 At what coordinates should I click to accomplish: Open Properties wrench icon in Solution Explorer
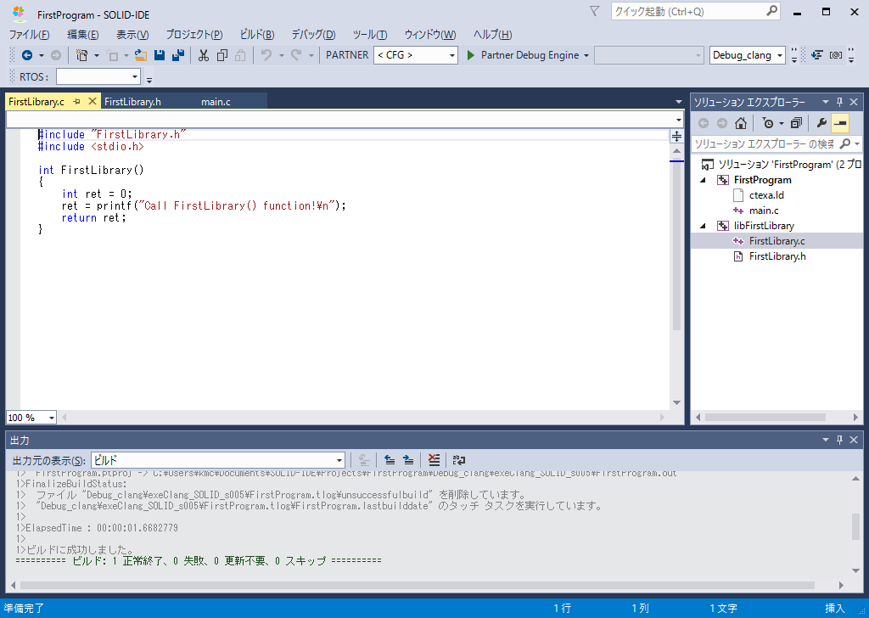coord(821,123)
